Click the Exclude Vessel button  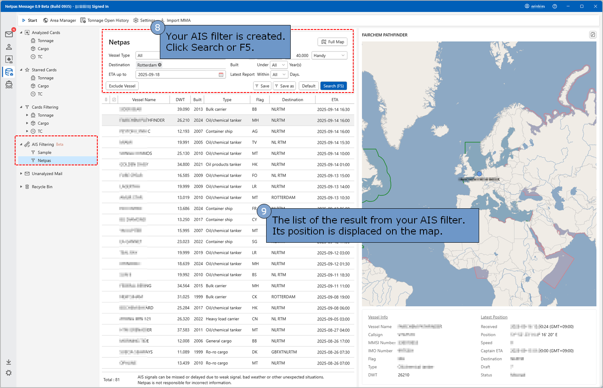tap(122, 86)
